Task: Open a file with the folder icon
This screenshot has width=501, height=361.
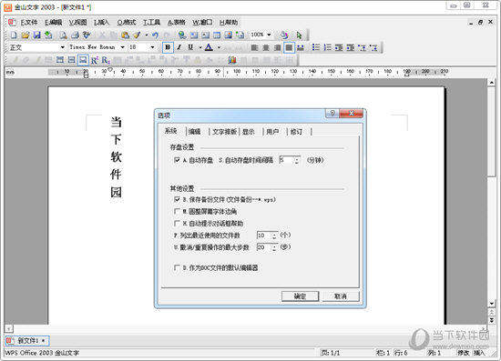Action: [x=26, y=35]
